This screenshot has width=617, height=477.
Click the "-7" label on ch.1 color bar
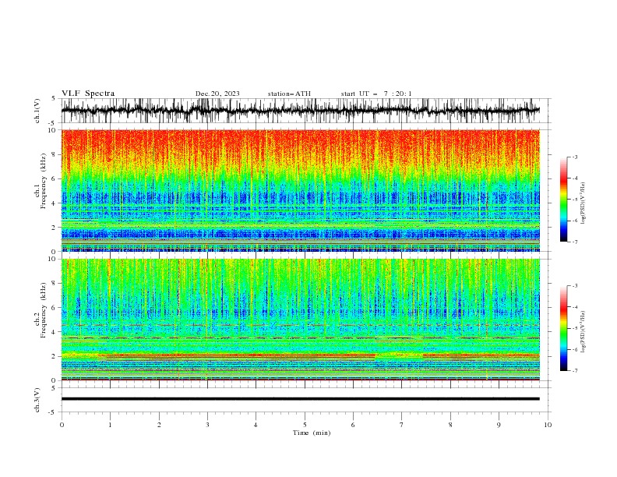click(575, 242)
